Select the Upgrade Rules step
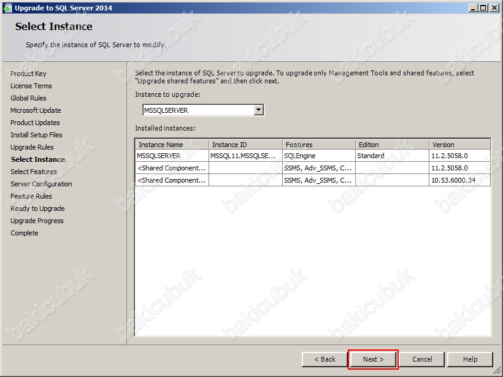The height and width of the screenshot is (377, 503). tap(32, 147)
